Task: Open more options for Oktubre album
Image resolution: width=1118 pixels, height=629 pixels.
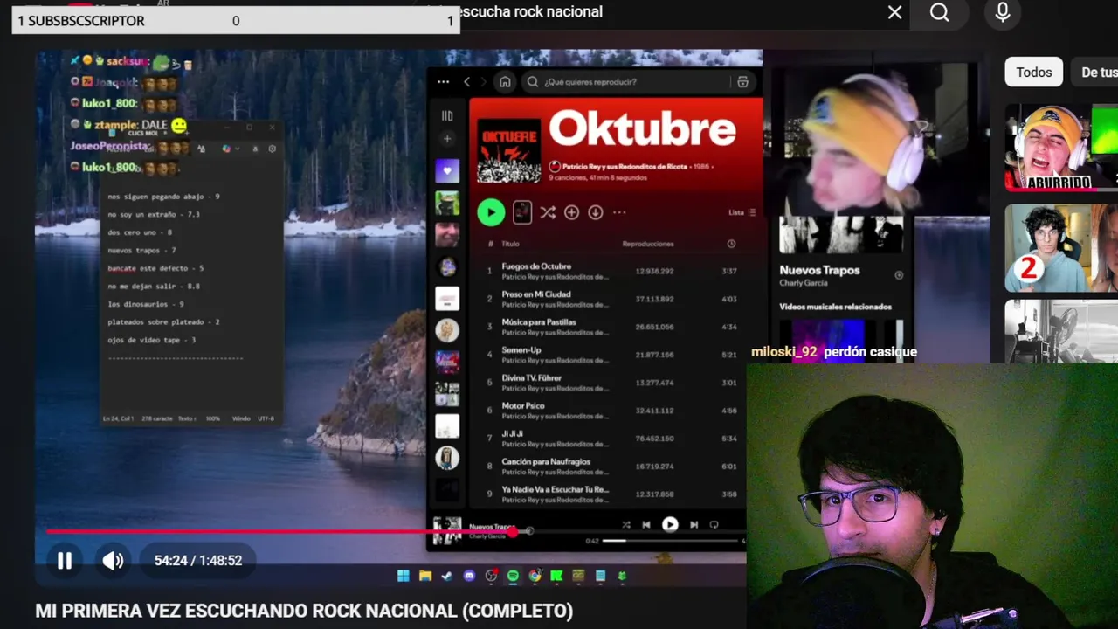Action: pyautogui.click(x=619, y=212)
